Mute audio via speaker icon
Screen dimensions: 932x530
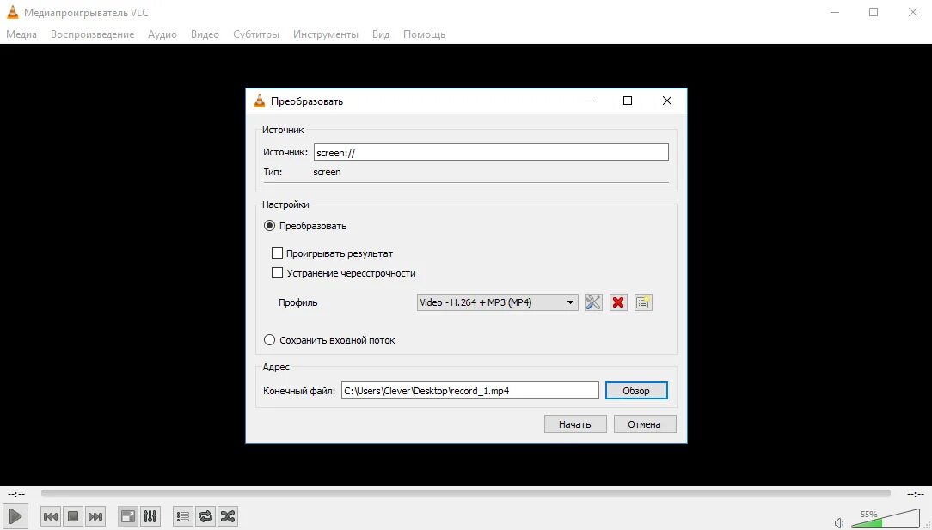[838, 523]
